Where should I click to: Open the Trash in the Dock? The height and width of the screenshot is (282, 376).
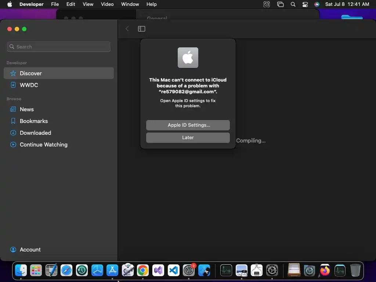point(355,270)
